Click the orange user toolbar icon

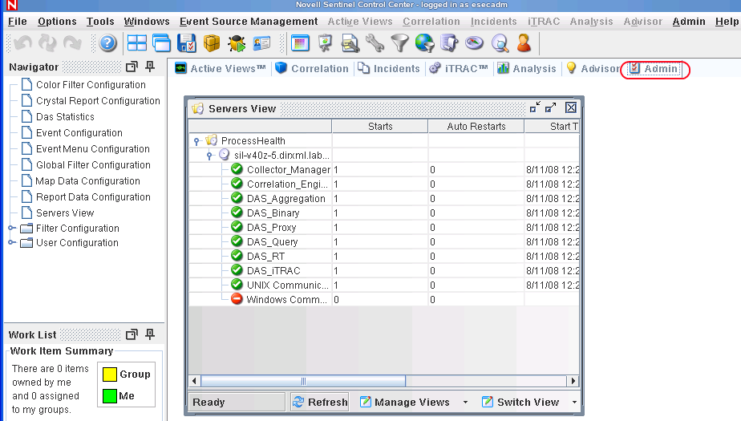pos(524,43)
